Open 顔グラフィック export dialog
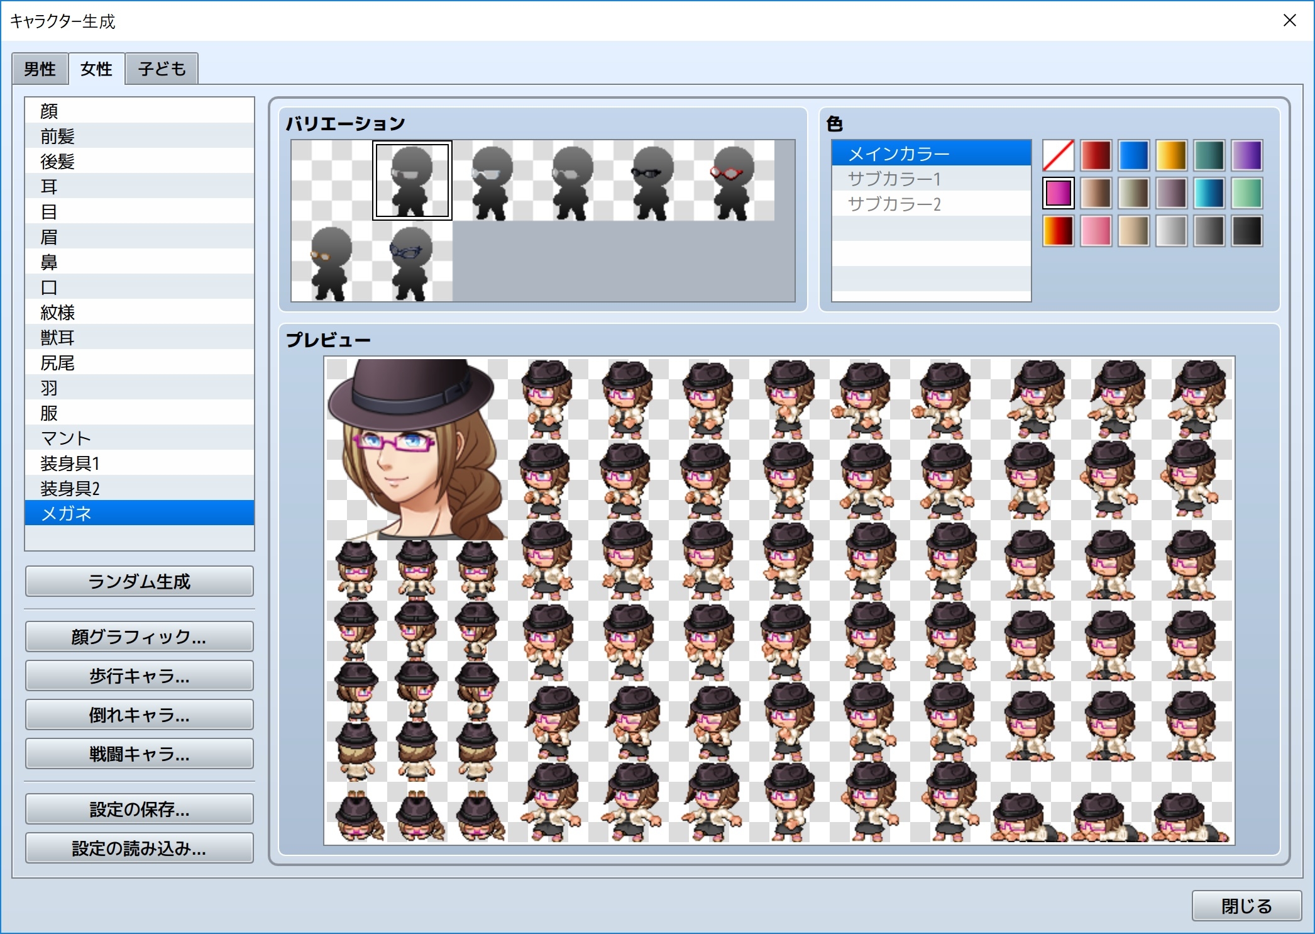The height and width of the screenshot is (934, 1315). 139,637
